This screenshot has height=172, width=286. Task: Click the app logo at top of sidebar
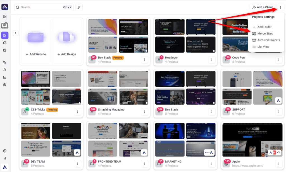coord(5,7)
